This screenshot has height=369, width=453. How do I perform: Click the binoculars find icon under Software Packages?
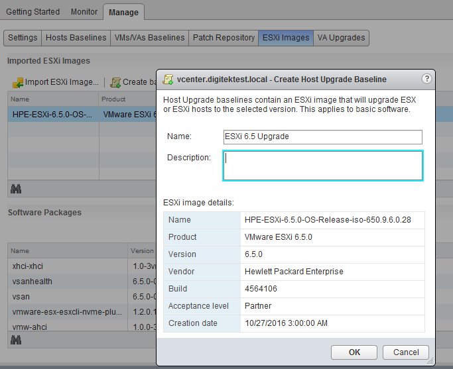tap(16, 340)
